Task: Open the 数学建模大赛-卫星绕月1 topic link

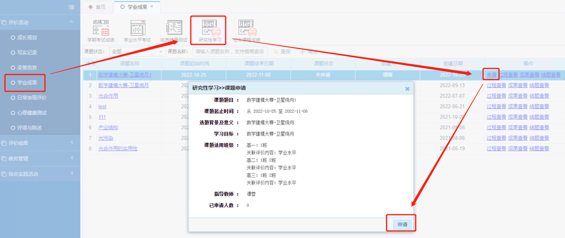Action: pos(125,75)
